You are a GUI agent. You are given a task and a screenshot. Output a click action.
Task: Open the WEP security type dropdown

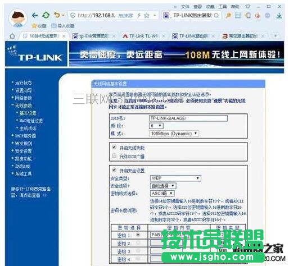175,178
